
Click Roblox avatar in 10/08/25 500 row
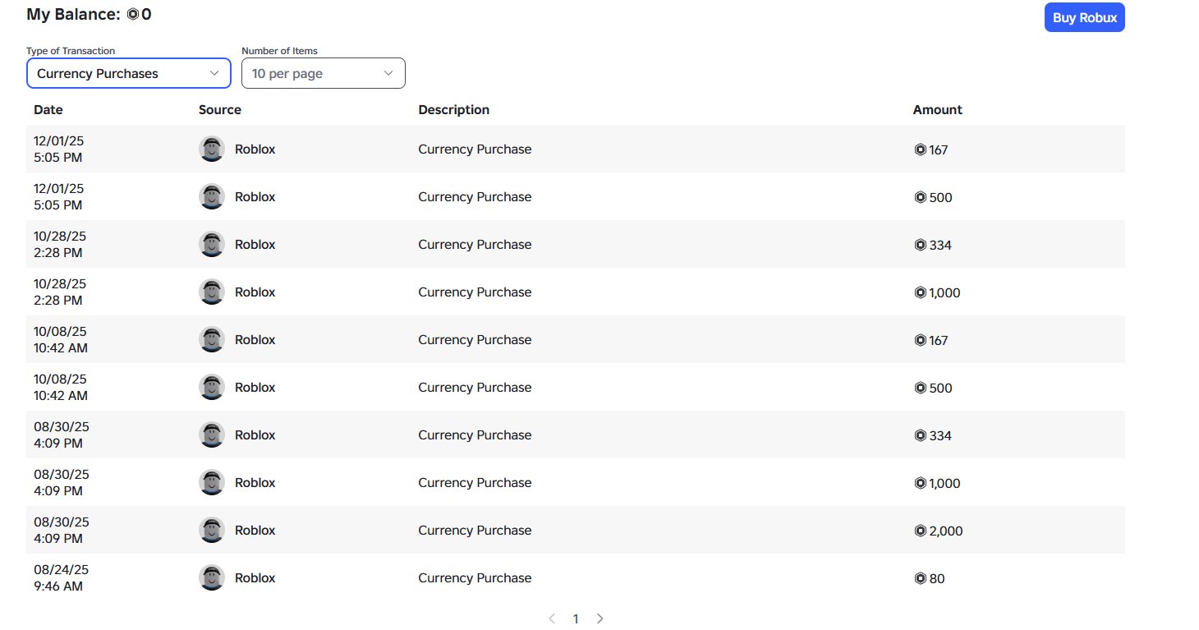pyautogui.click(x=212, y=387)
